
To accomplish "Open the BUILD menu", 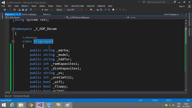I will click(34, 6).
